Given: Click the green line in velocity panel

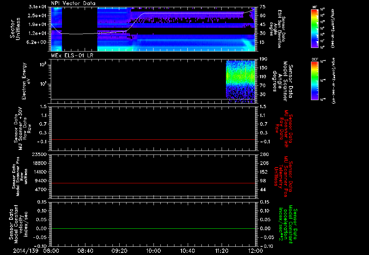Looking at the screenshot, I should point(153,228).
